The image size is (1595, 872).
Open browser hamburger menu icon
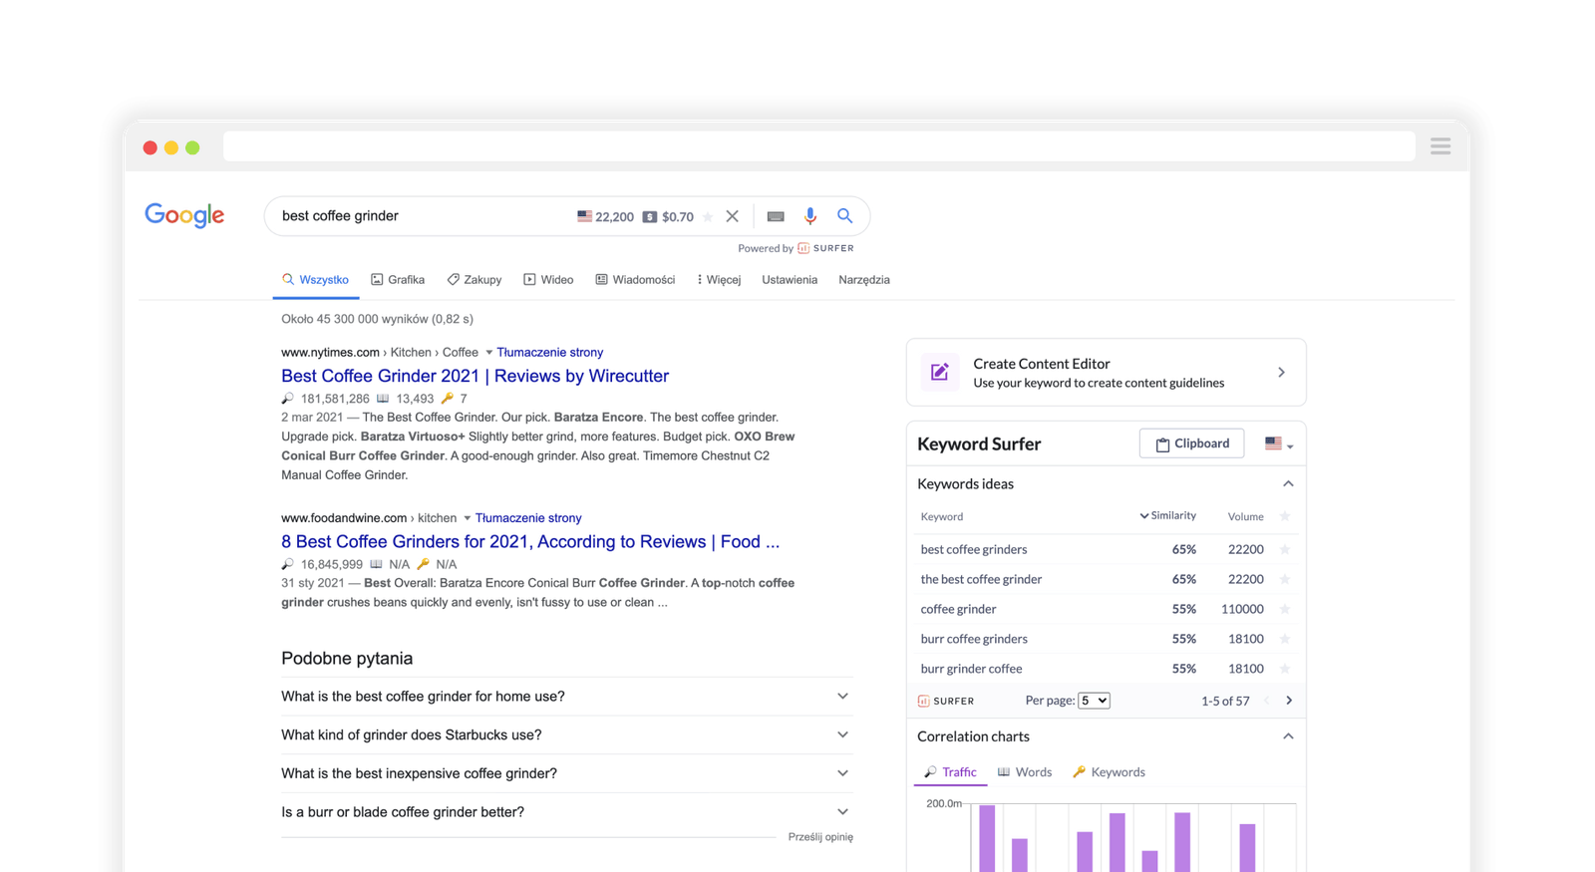coord(1440,146)
